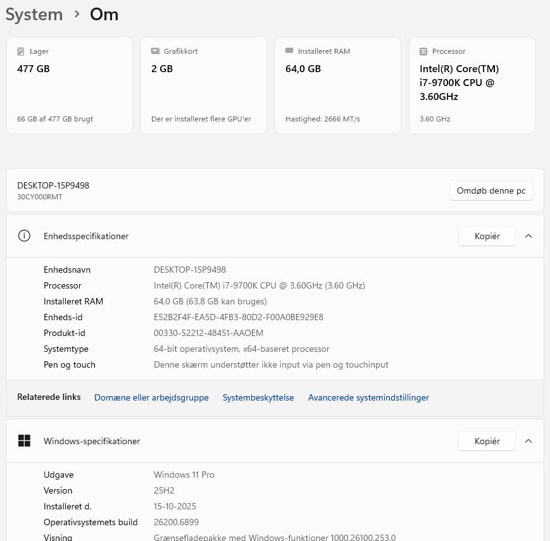Click the storage (Lager) icon

[x=21, y=51]
